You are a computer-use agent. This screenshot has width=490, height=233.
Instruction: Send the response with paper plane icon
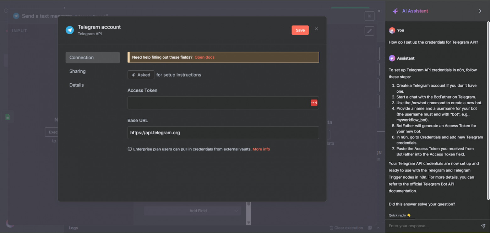click(x=483, y=226)
